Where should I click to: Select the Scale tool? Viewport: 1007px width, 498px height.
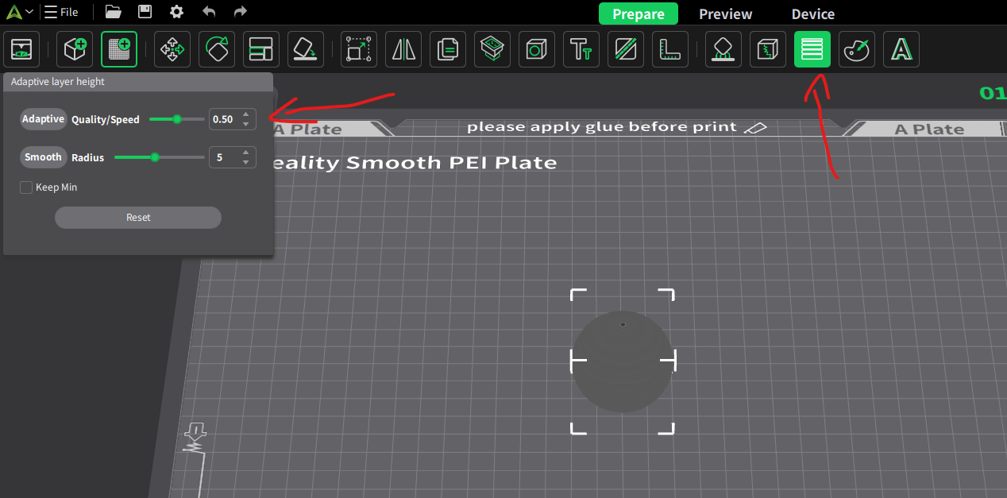click(360, 49)
